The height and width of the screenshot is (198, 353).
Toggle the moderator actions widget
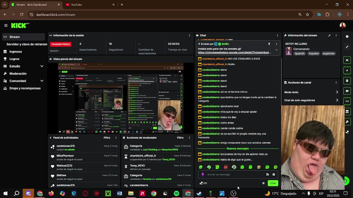click(347, 111)
